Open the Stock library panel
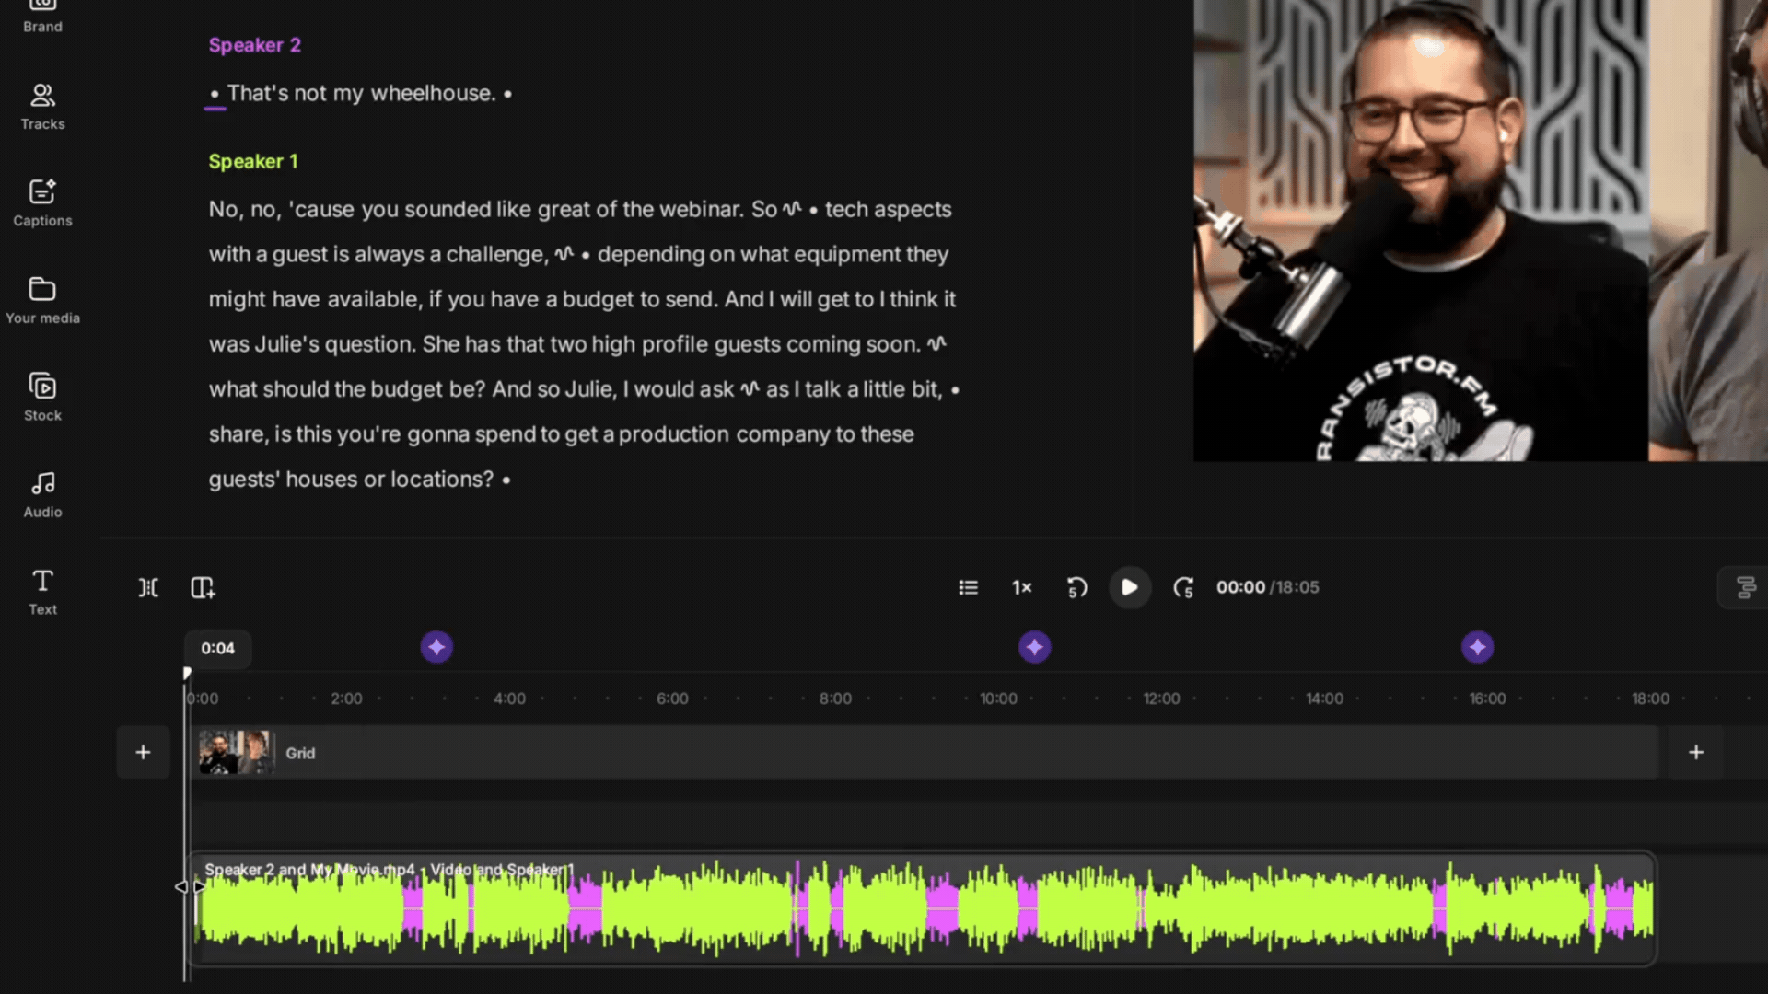 point(42,398)
